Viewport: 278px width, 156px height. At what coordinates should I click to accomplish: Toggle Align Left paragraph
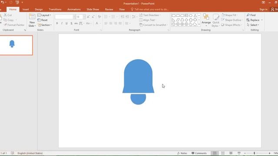106,23
